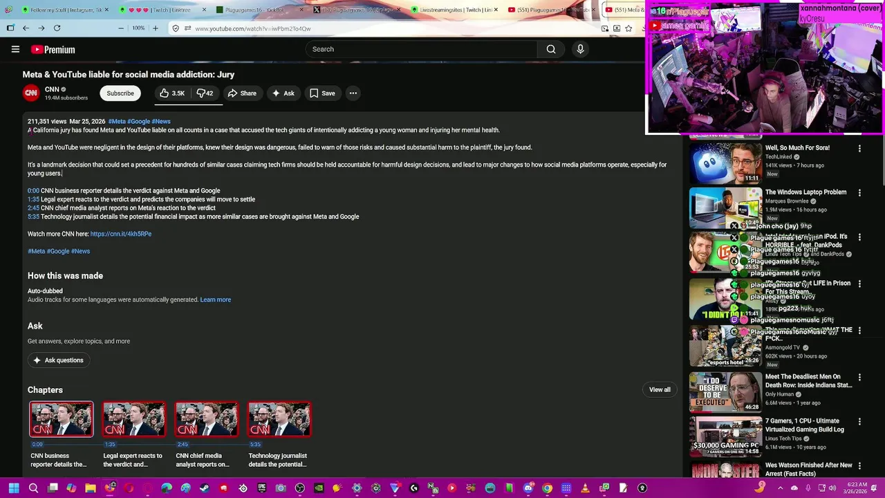
Task: Bookmark this page with the star icon
Action: coord(628,28)
